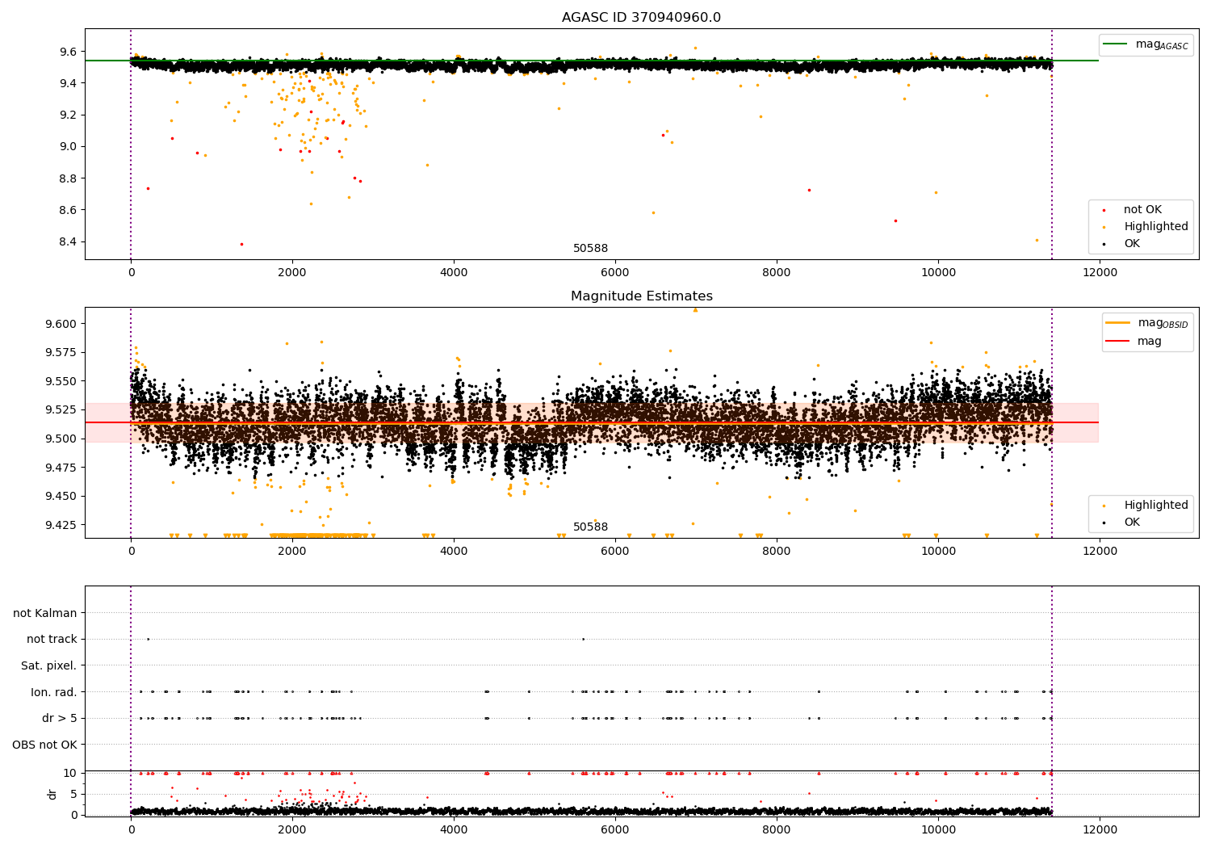Click the 'dr' y-axis label of the bottom plot

52,794
